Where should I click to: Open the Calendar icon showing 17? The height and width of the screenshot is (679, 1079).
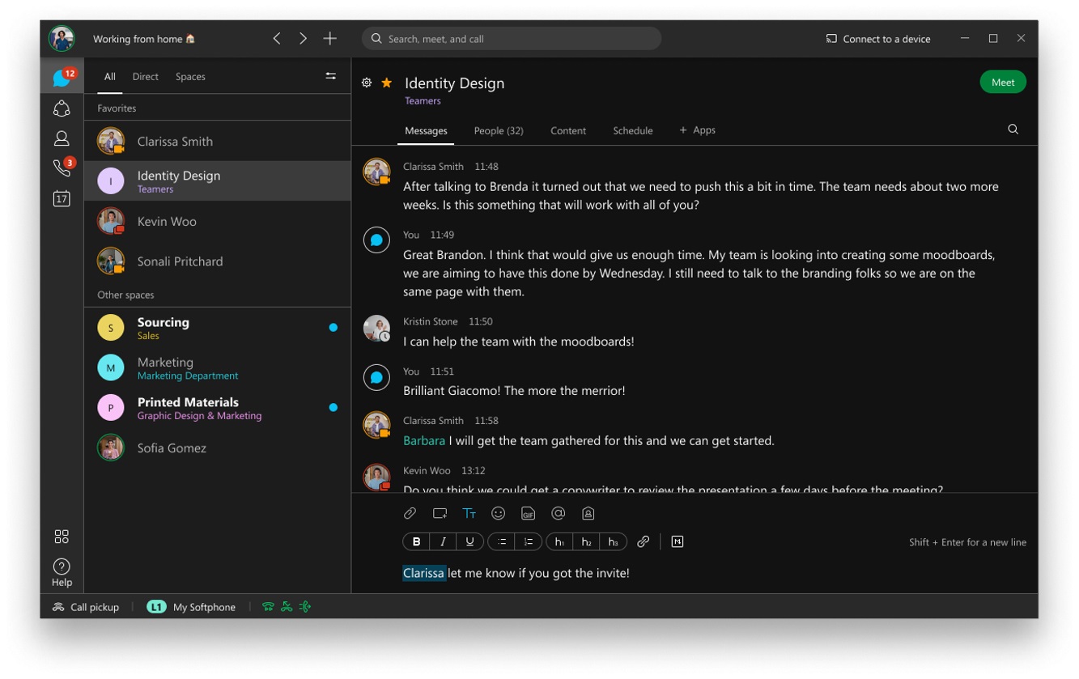click(62, 198)
